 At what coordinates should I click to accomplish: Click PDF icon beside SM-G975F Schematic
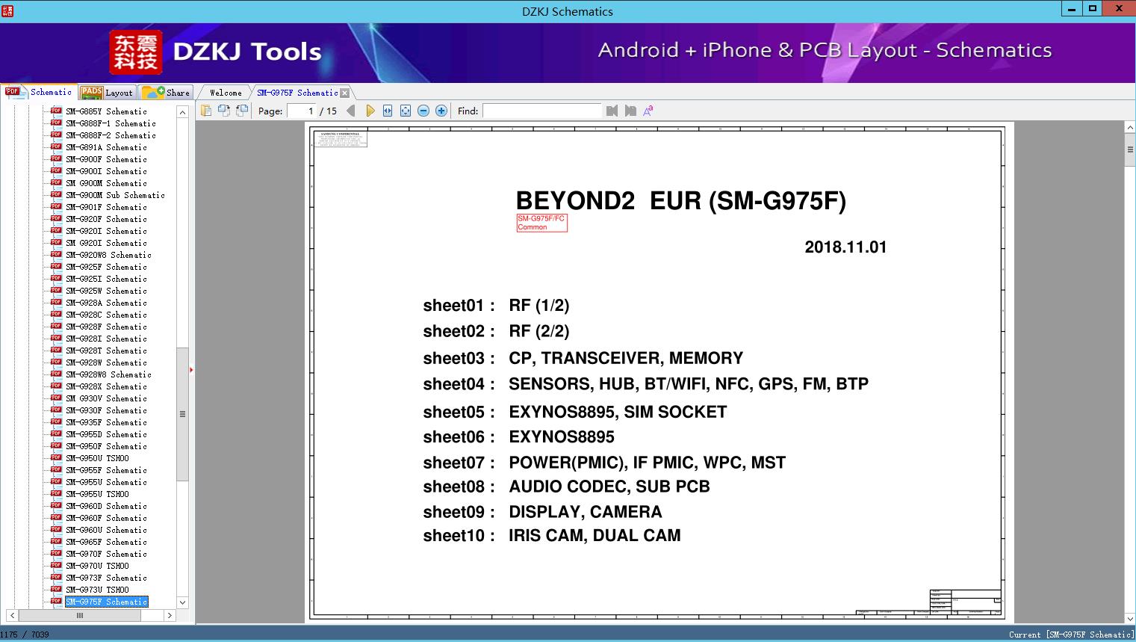click(x=56, y=601)
